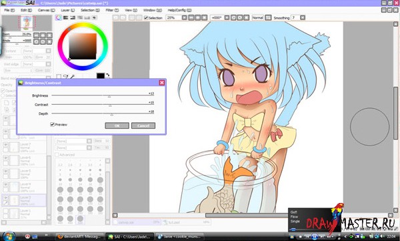Switch to the catwip.sai document tab
This screenshot has height=241, width=400.
137,222
